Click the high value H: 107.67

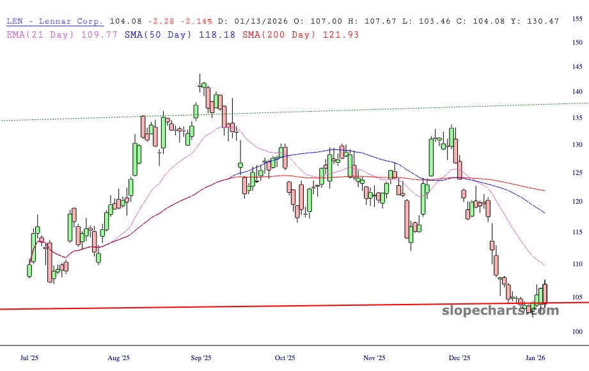tap(372, 21)
